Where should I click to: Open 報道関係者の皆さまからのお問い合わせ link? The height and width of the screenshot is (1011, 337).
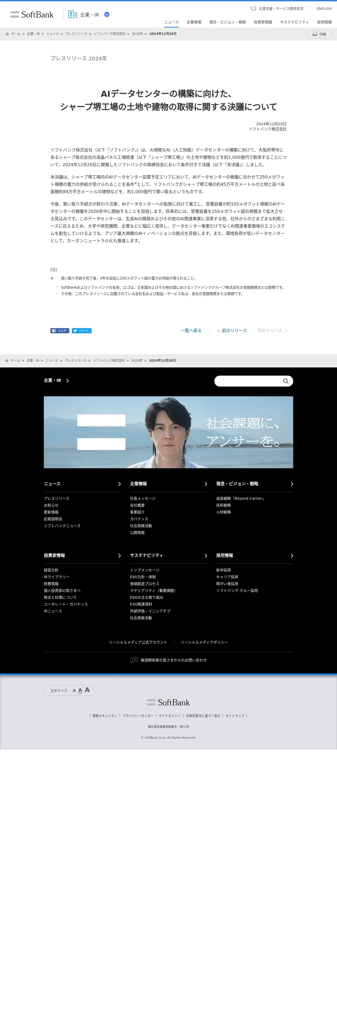coord(173,660)
